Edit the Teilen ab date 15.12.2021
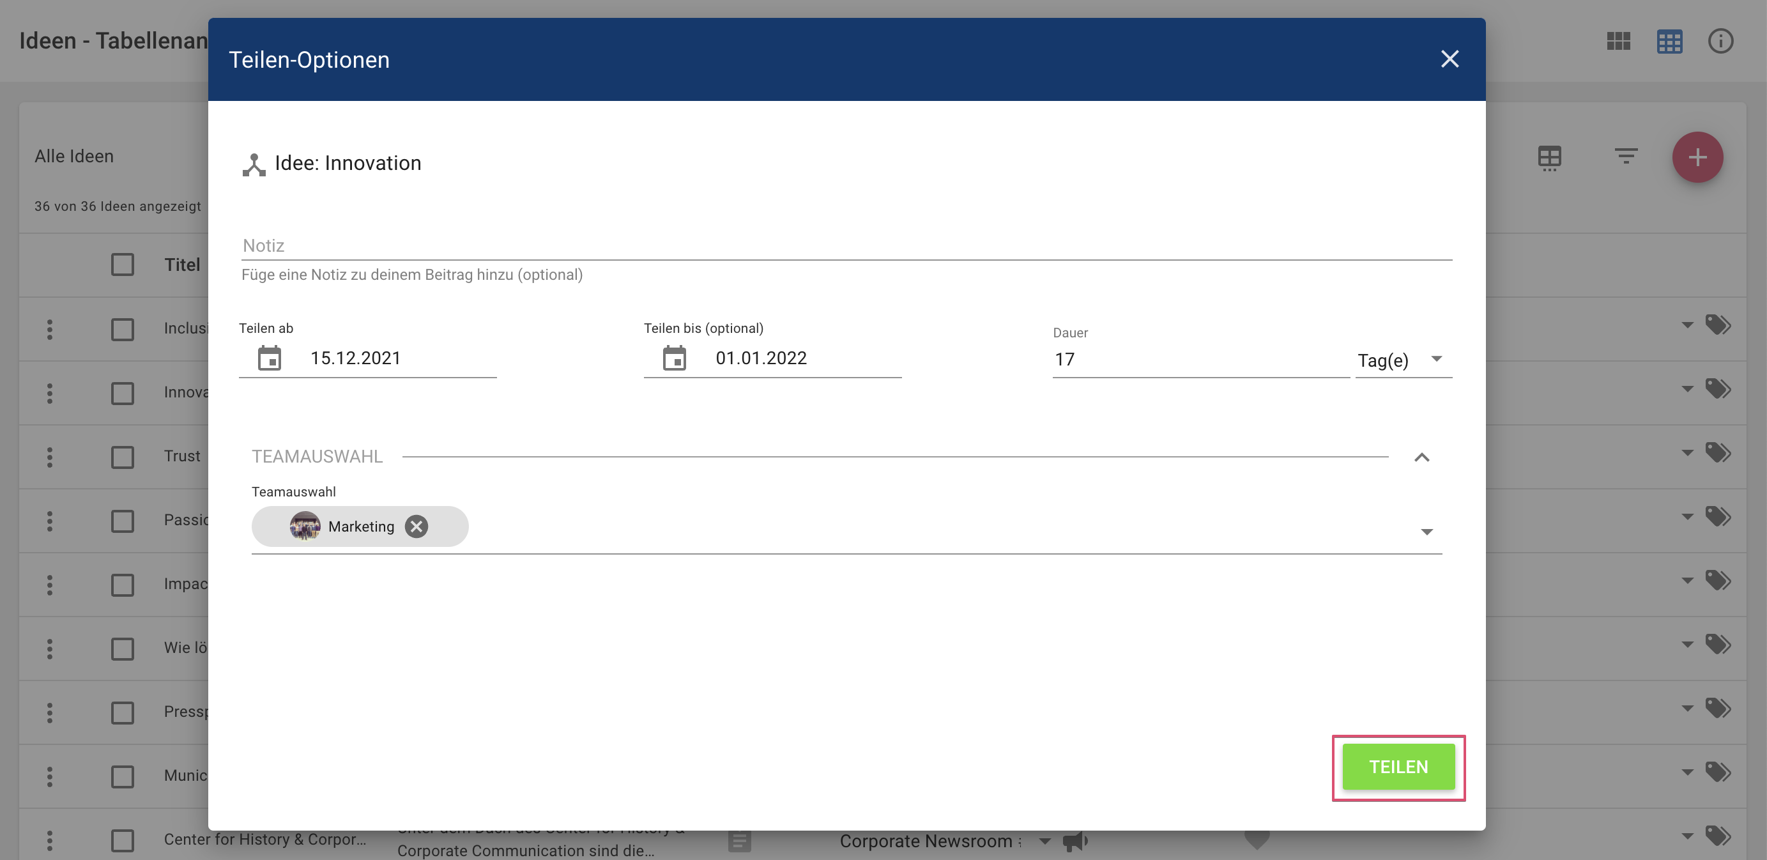 pos(355,358)
